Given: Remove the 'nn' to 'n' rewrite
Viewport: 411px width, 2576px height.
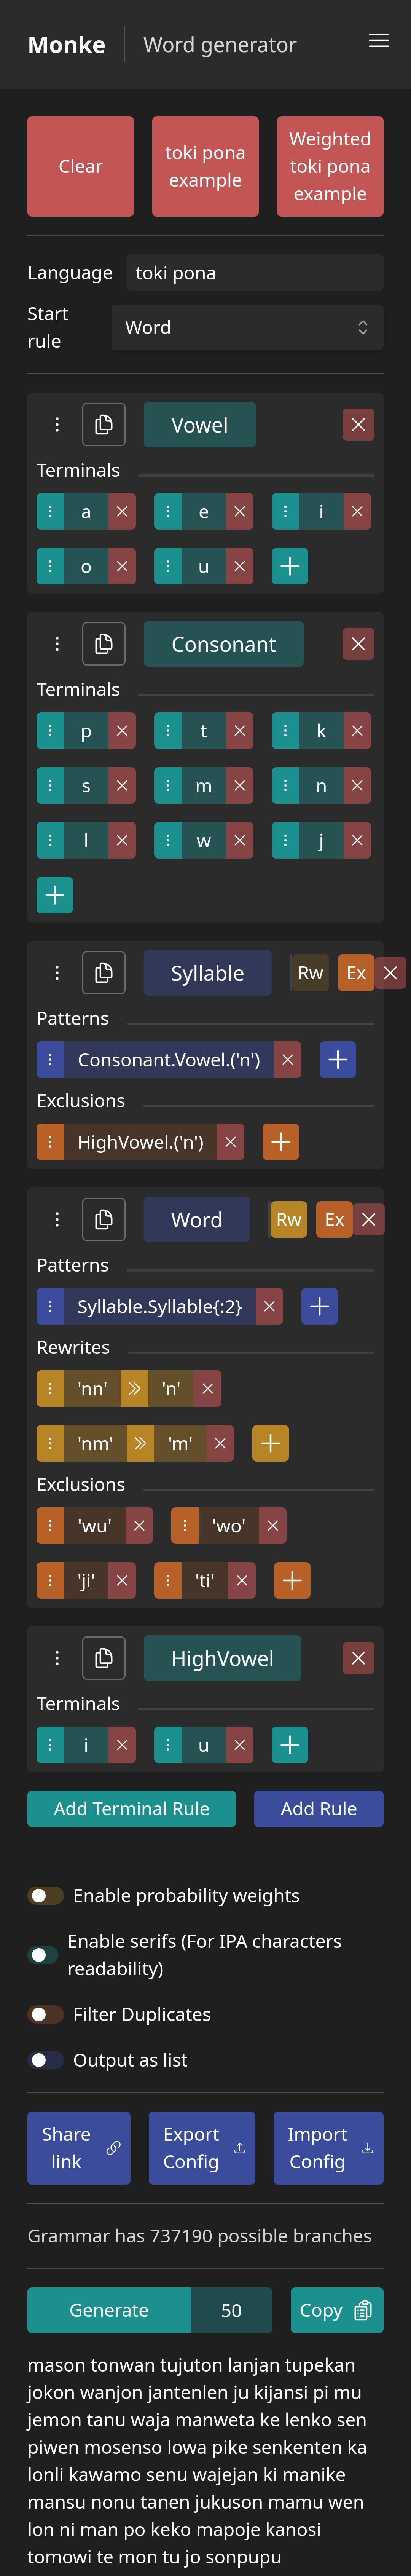Looking at the screenshot, I should click(208, 1389).
